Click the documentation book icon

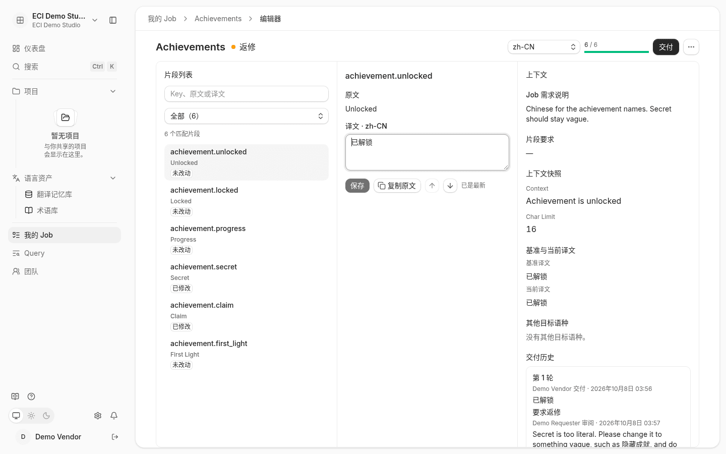15,396
